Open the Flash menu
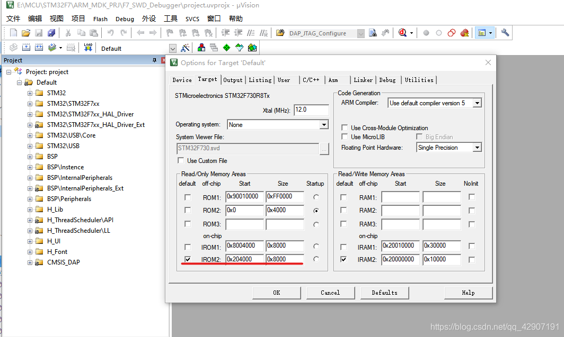The width and height of the screenshot is (564, 337). coord(100,19)
